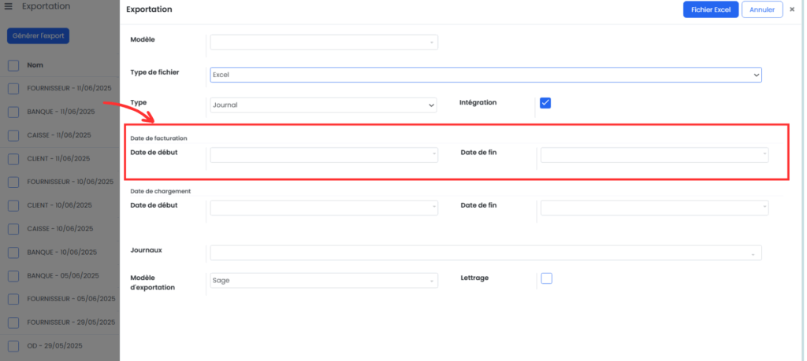Open the hamburger menu icon

click(x=8, y=6)
